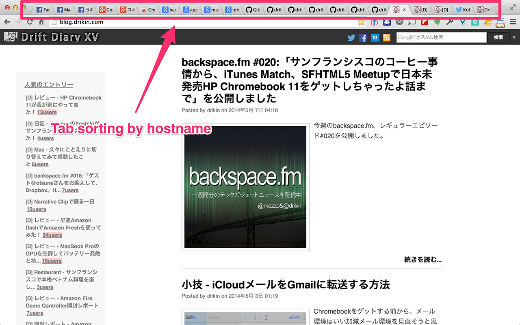This screenshot has height=325, width=520.
Task: Open the backspace.fm #020 article title
Action: pyautogui.click(x=310, y=80)
